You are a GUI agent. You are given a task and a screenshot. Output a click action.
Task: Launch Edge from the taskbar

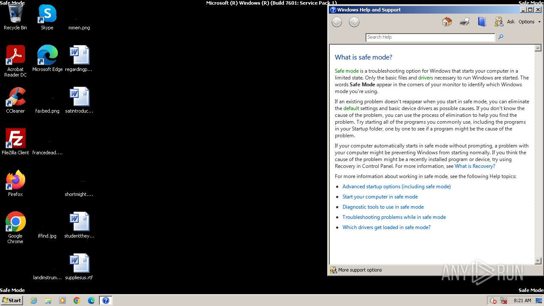pos(91,300)
